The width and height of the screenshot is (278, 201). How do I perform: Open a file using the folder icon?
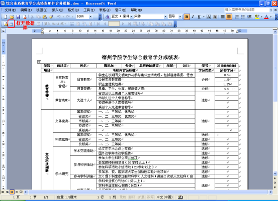click(x=12, y=17)
